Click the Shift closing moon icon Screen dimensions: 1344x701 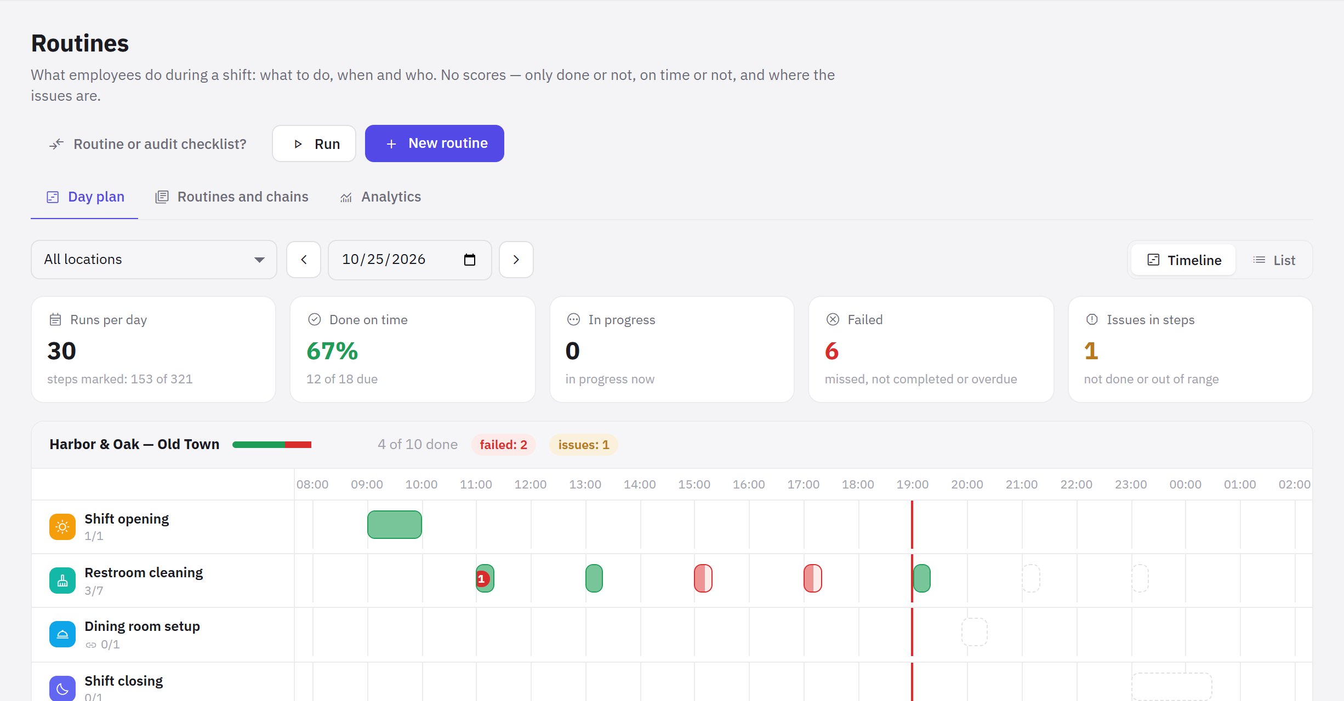(x=62, y=688)
